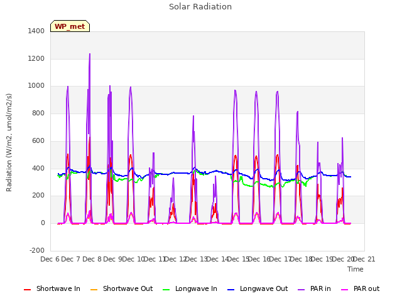The height and width of the screenshot is (301, 402).
Task: Click the Dec 12 PAR in peak near 780
Action: point(193,116)
